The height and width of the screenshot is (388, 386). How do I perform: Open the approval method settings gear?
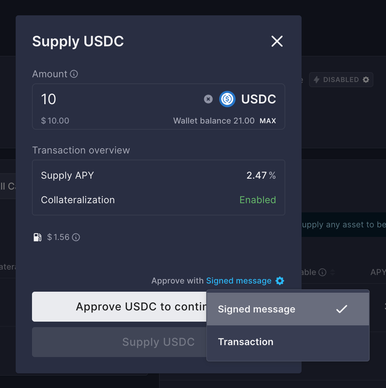[x=279, y=281]
